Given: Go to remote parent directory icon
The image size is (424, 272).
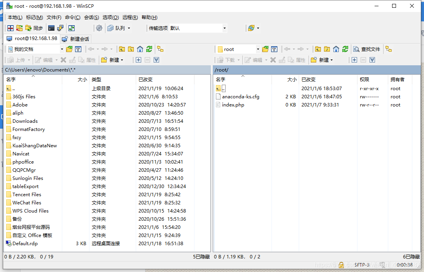Looking at the screenshot, I should (x=318, y=49).
